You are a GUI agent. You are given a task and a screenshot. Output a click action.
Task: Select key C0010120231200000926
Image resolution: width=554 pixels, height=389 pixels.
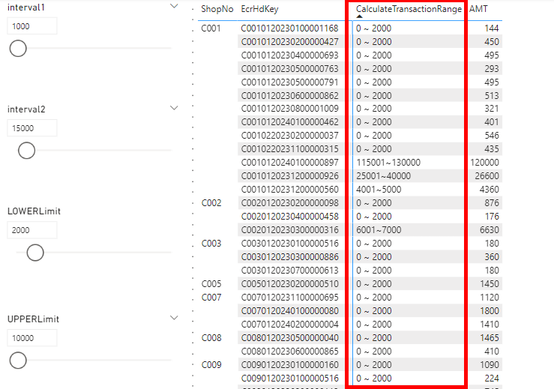pos(289,176)
